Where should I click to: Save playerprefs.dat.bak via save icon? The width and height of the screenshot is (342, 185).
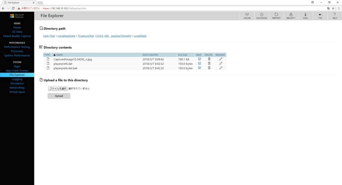(x=199, y=68)
